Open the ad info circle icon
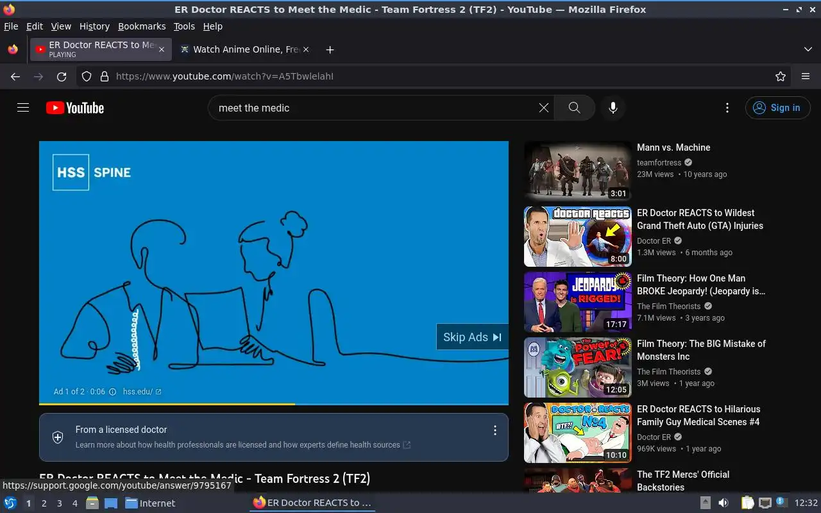Viewport: 821px width, 513px height. (113, 392)
